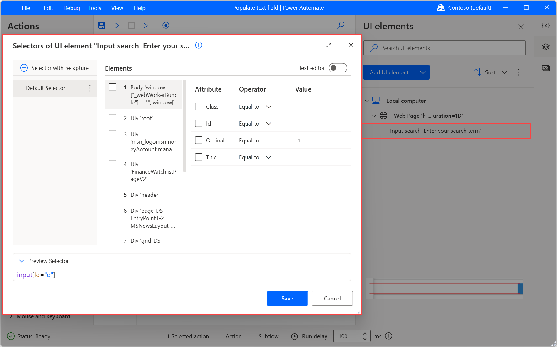Image resolution: width=557 pixels, height=347 pixels.
Task: Tick the checkbox for Div 'root' element
Action: click(x=112, y=118)
